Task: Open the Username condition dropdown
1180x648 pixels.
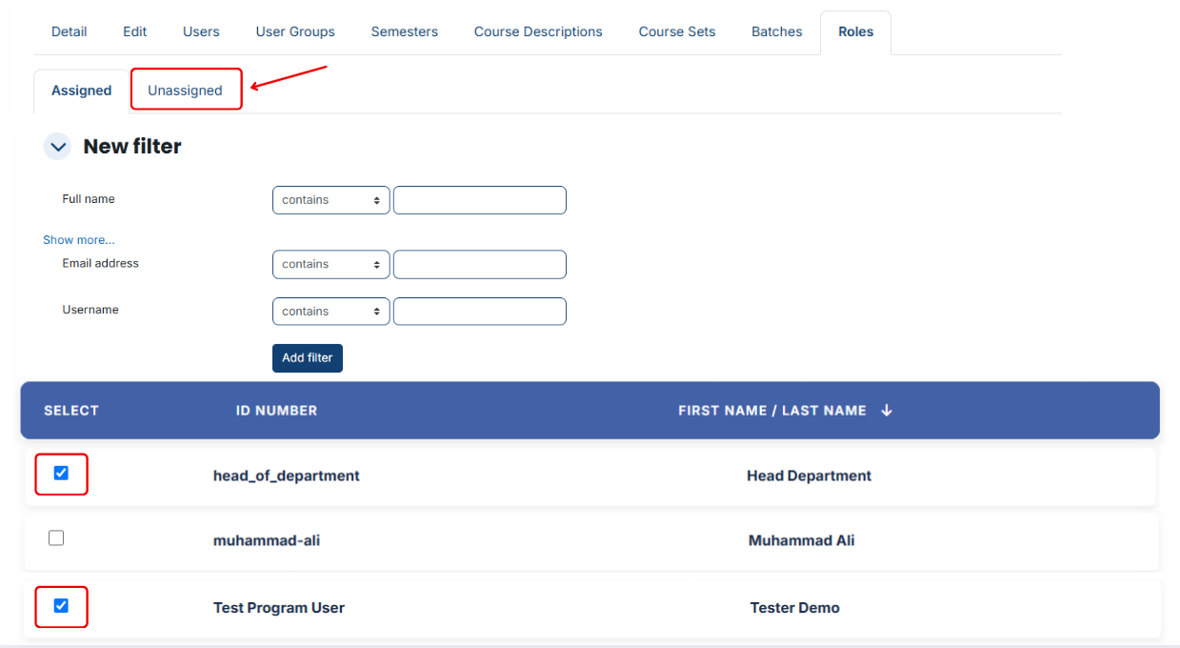Action: (x=330, y=312)
